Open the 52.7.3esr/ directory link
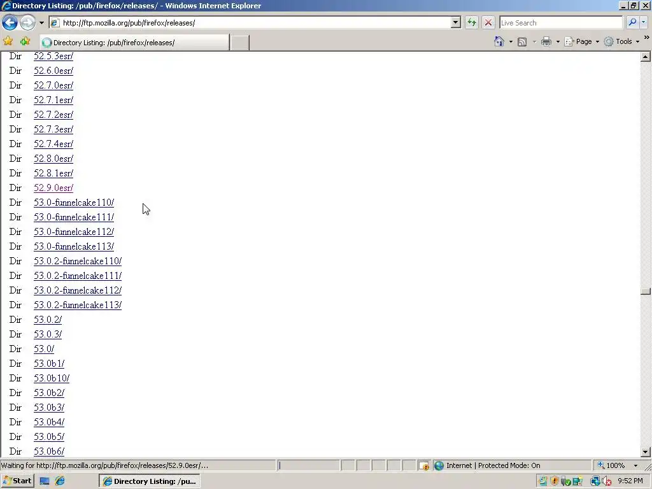 tap(53, 129)
